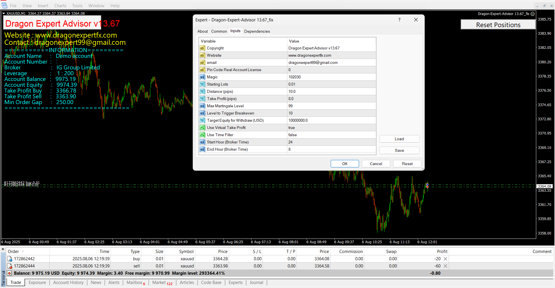Screen dimensions: 555x288
Task: Click the balance row icon in the Terminal
Action: pyautogui.click(x=9, y=273)
